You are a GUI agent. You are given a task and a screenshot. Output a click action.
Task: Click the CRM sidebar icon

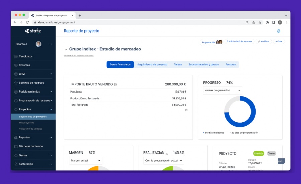(x=16, y=74)
